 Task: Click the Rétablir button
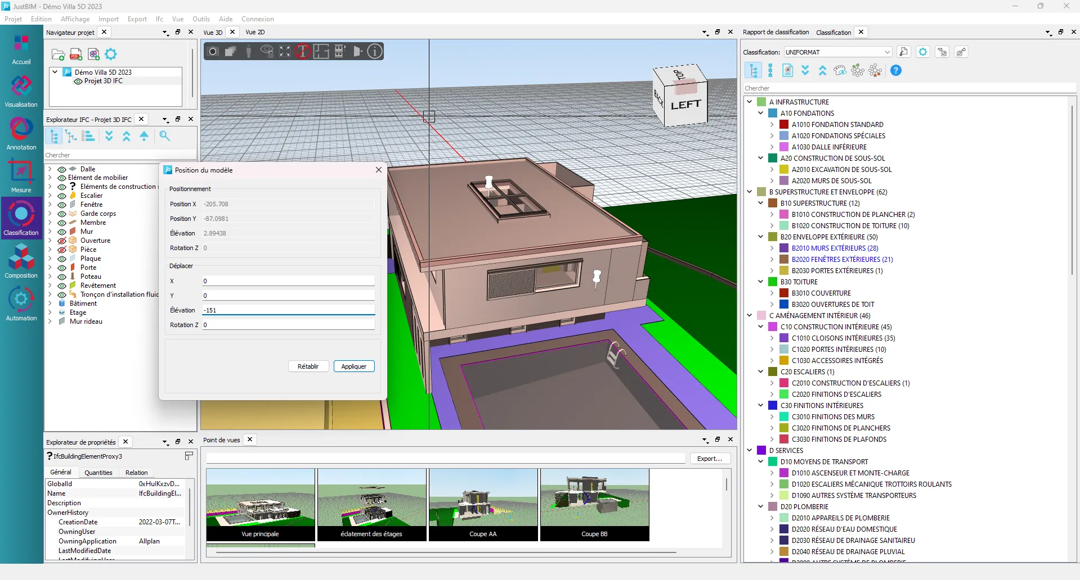pos(308,366)
